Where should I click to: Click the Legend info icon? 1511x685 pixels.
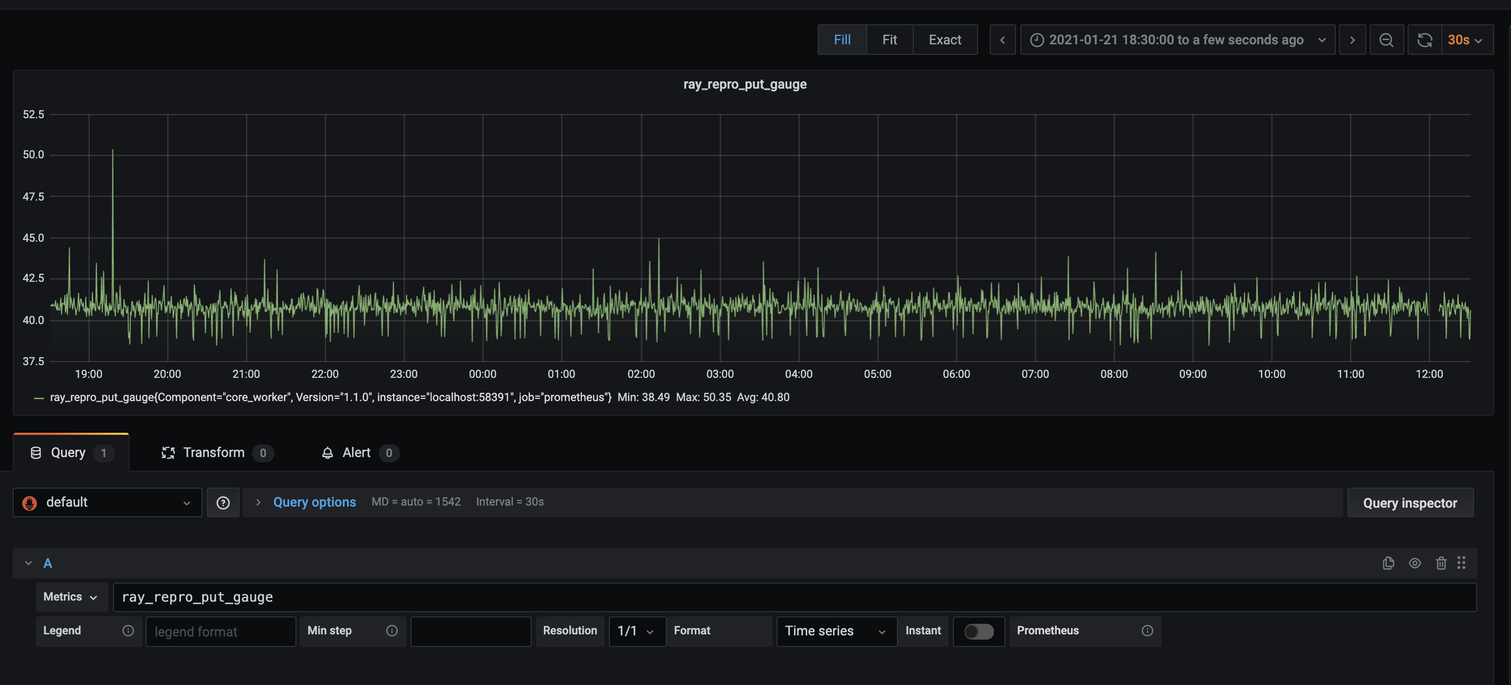click(x=128, y=631)
